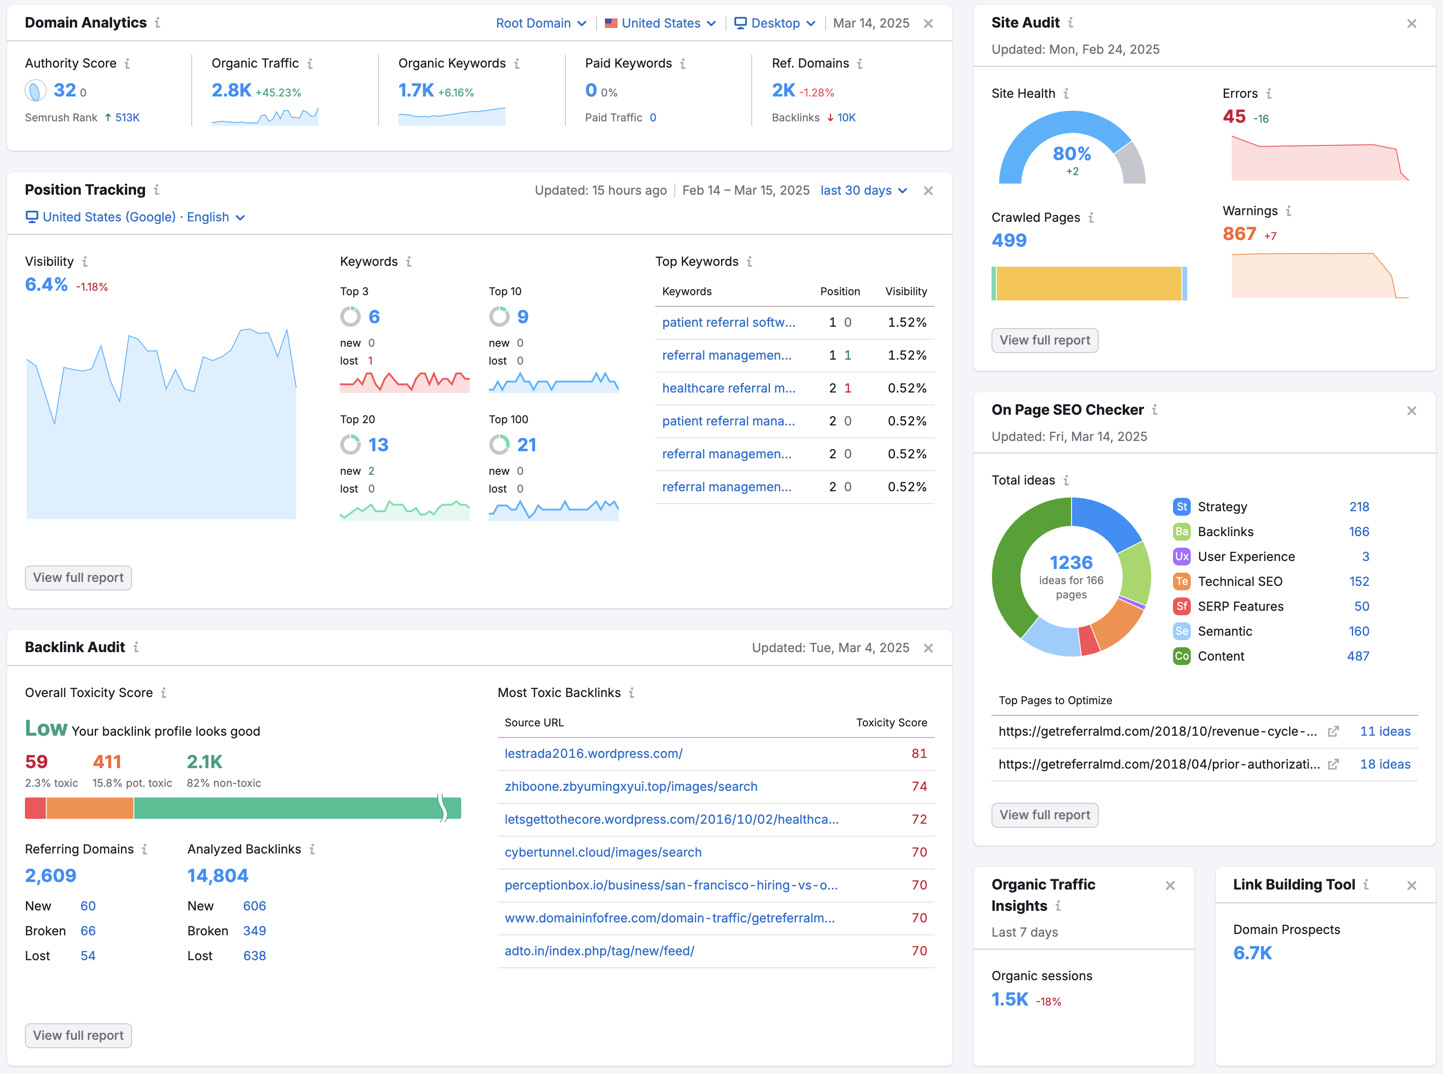1443x1074 pixels.
Task: Click the On Page SEO Checker info icon
Action: click(x=1155, y=409)
